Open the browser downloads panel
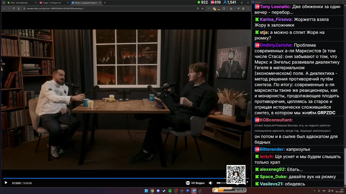 point(231,8)
